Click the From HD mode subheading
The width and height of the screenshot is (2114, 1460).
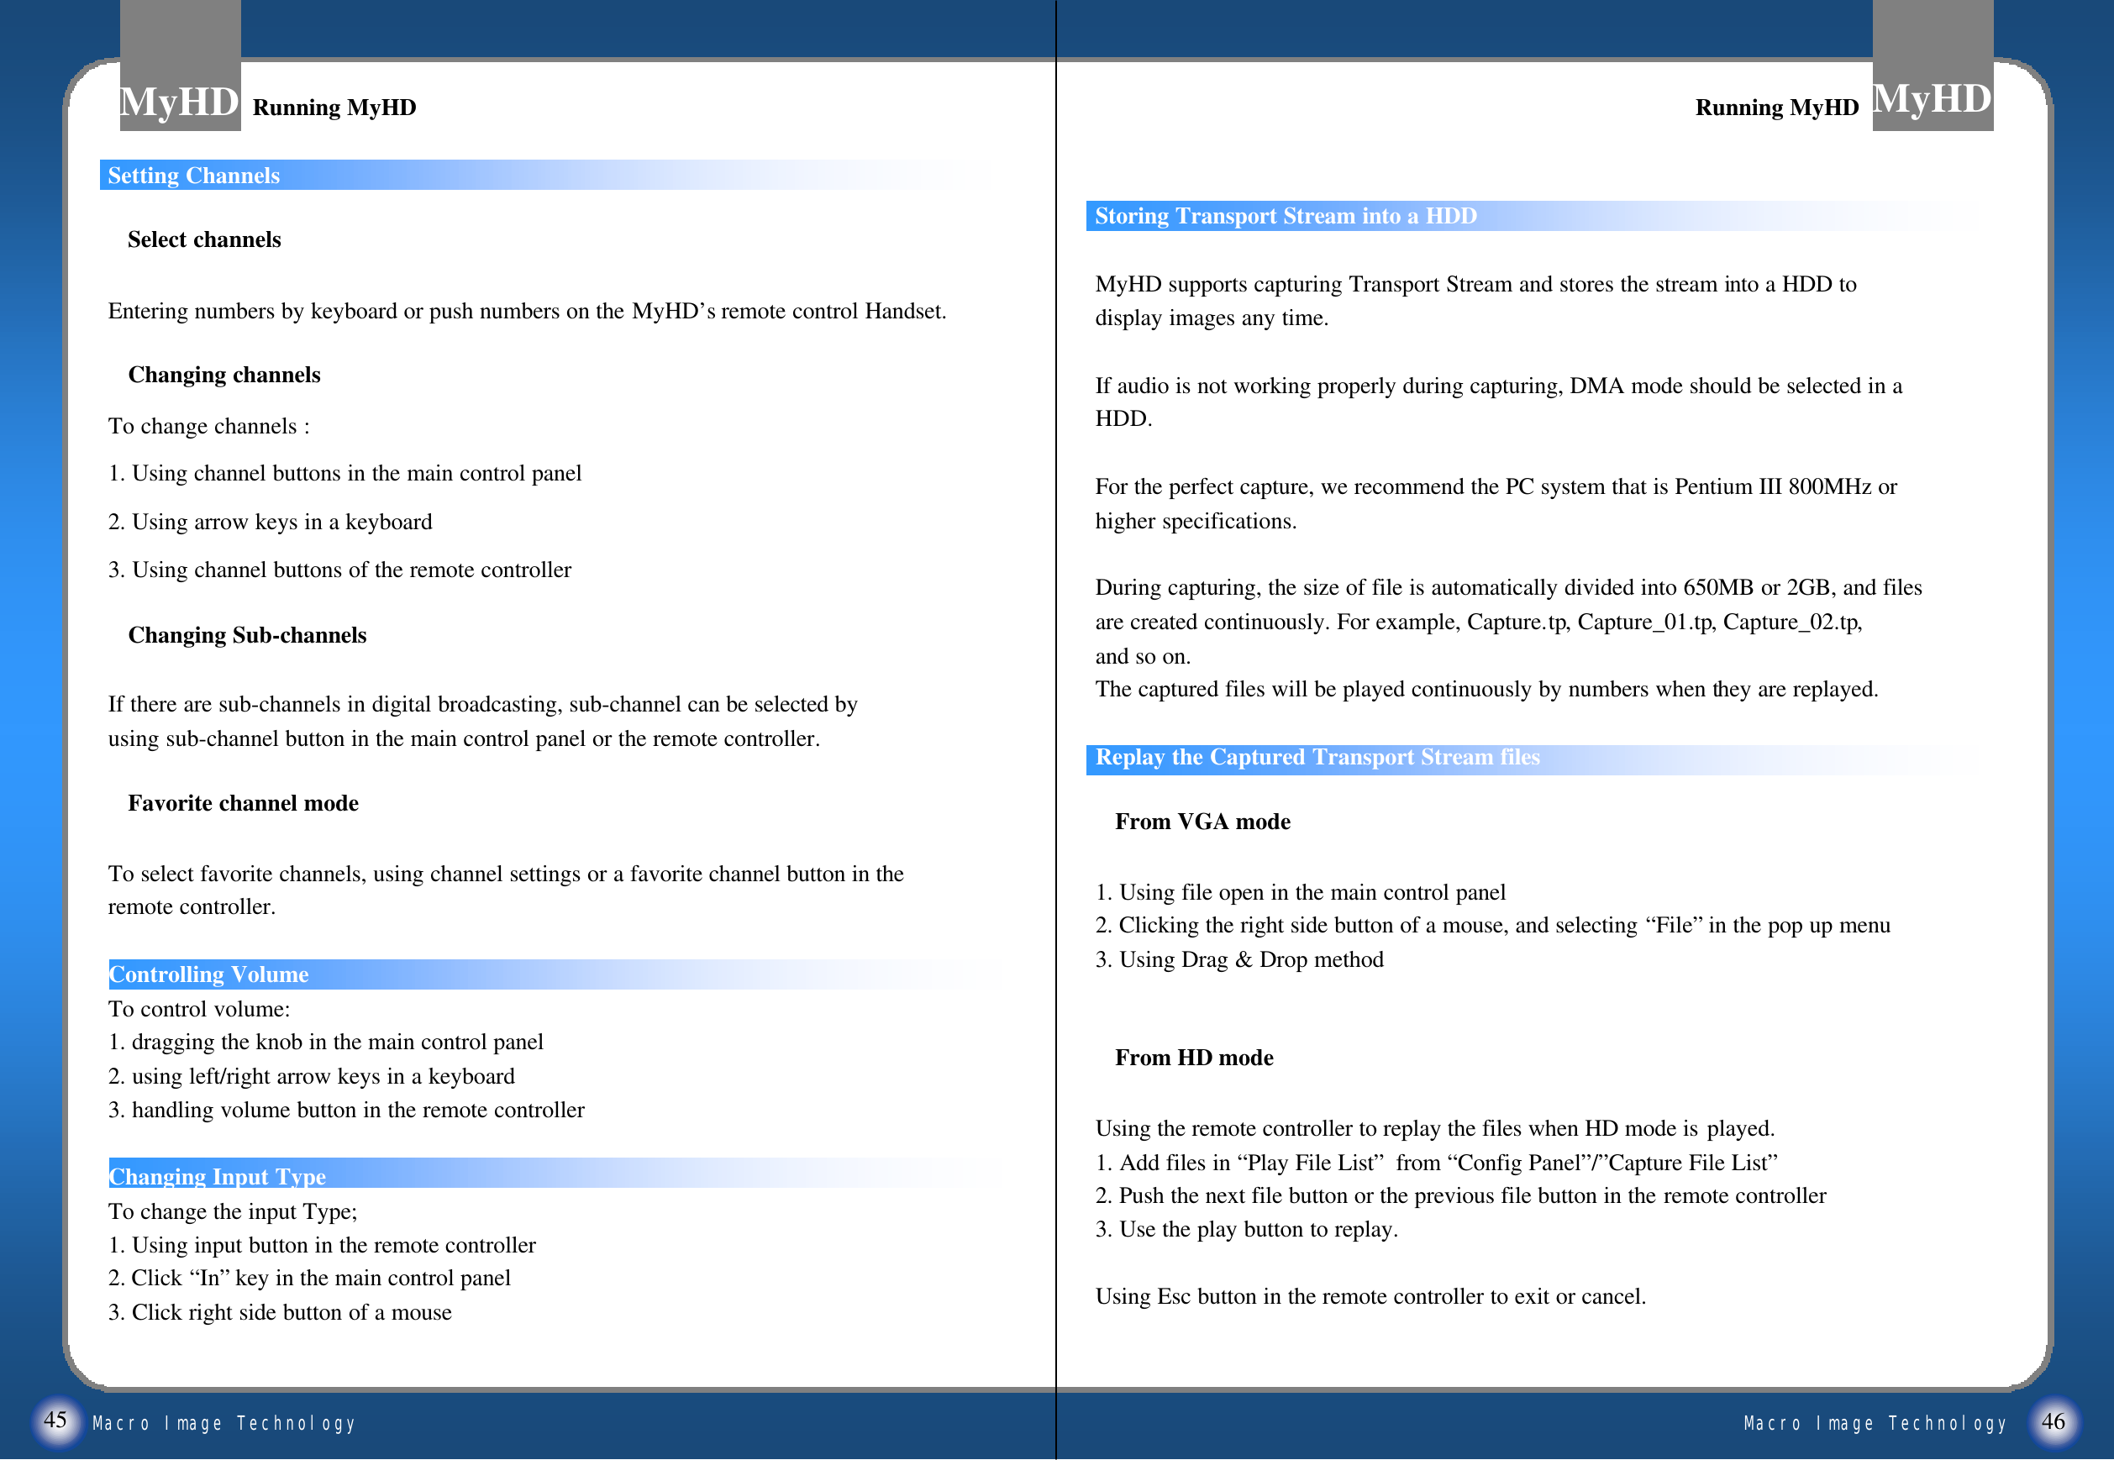point(1193,1058)
